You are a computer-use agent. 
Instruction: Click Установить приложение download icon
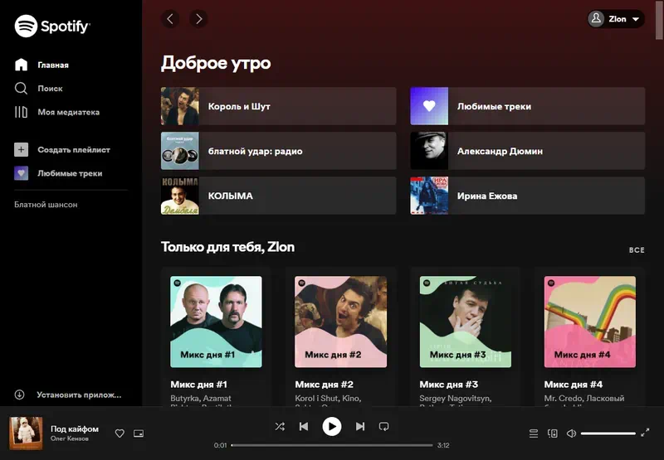tap(19, 395)
